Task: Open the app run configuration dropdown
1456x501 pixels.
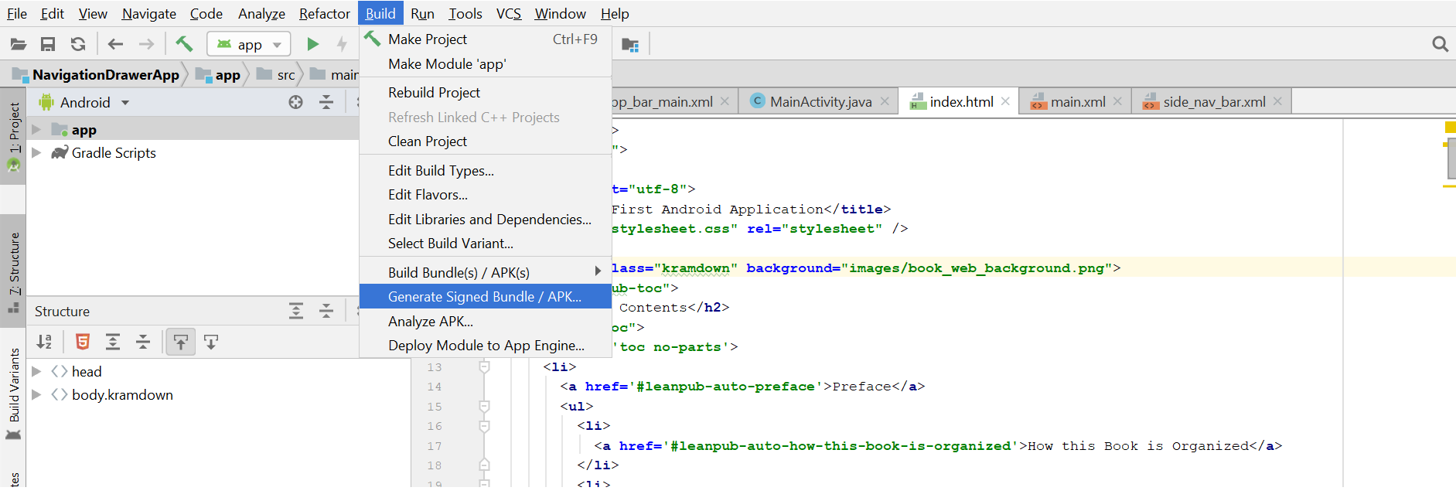Action: point(249,44)
